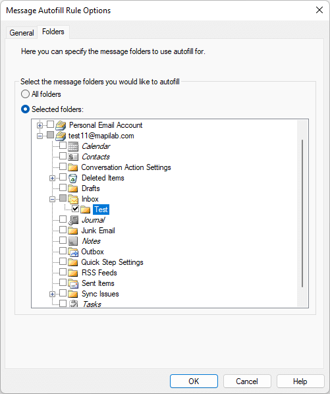This screenshot has height=394, width=330.
Task: Check the Drafts folder checkbox
Action: (63, 188)
